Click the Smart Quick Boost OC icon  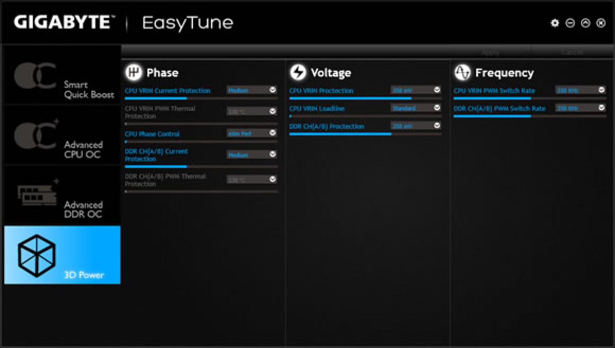click(35, 76)
